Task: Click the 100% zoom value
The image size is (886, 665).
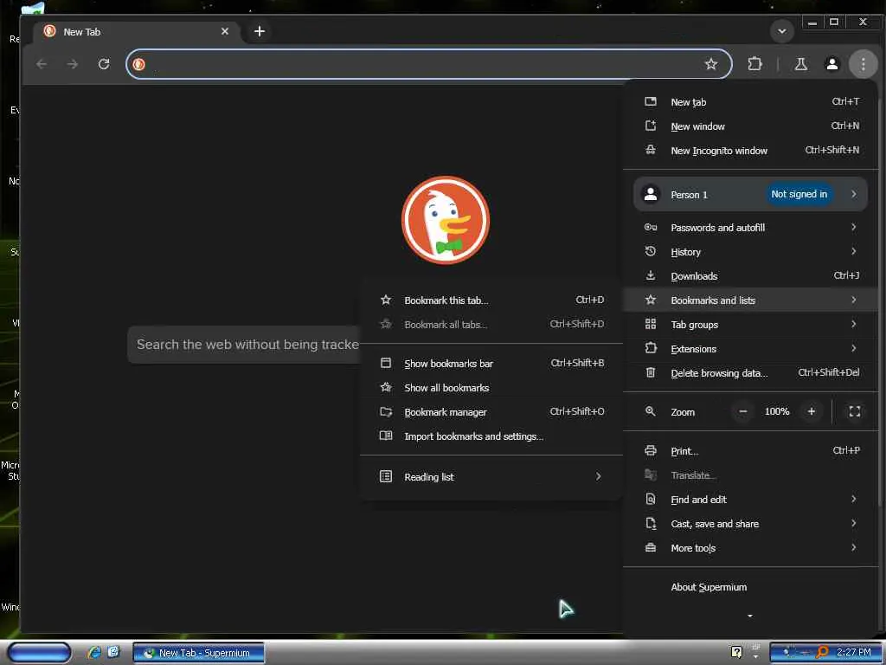Action: coord(777,411)
